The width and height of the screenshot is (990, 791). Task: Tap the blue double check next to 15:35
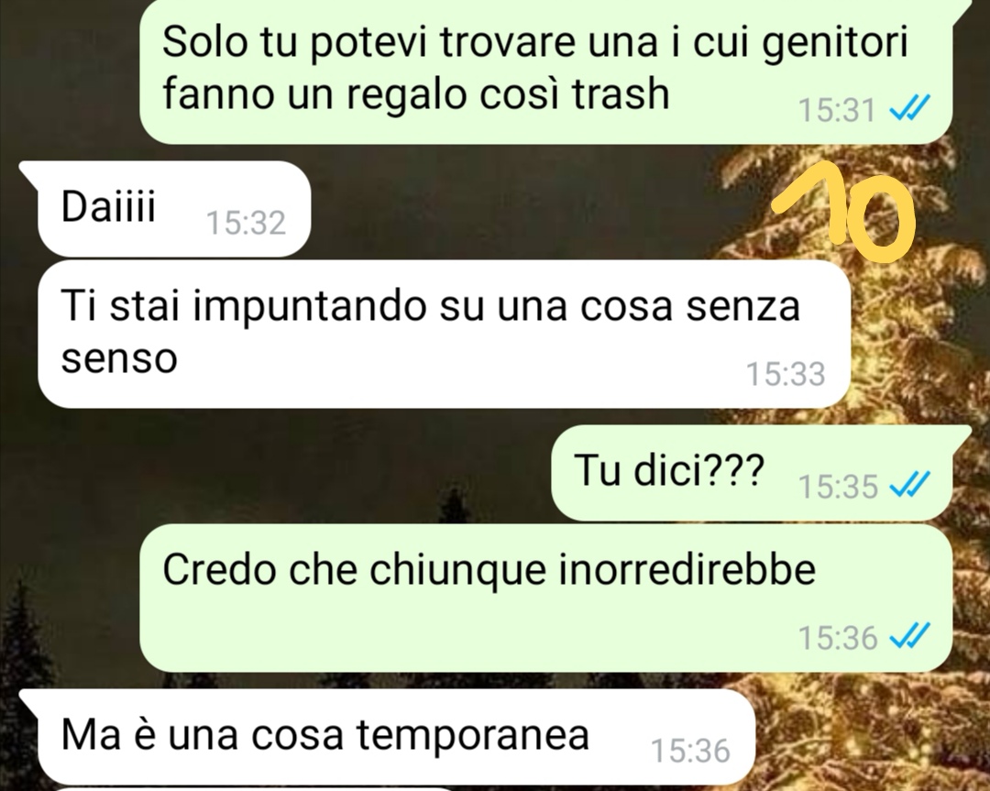point(909,486)
